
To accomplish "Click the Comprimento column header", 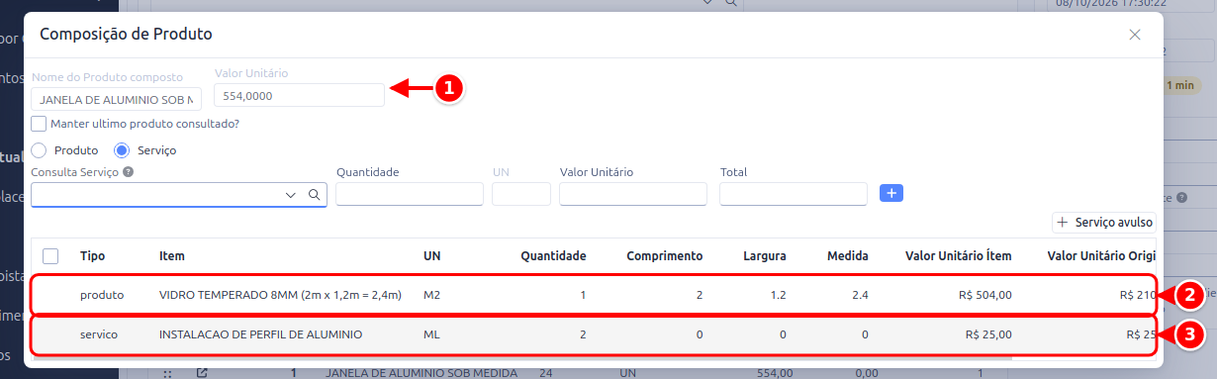I will coord(665,256).
